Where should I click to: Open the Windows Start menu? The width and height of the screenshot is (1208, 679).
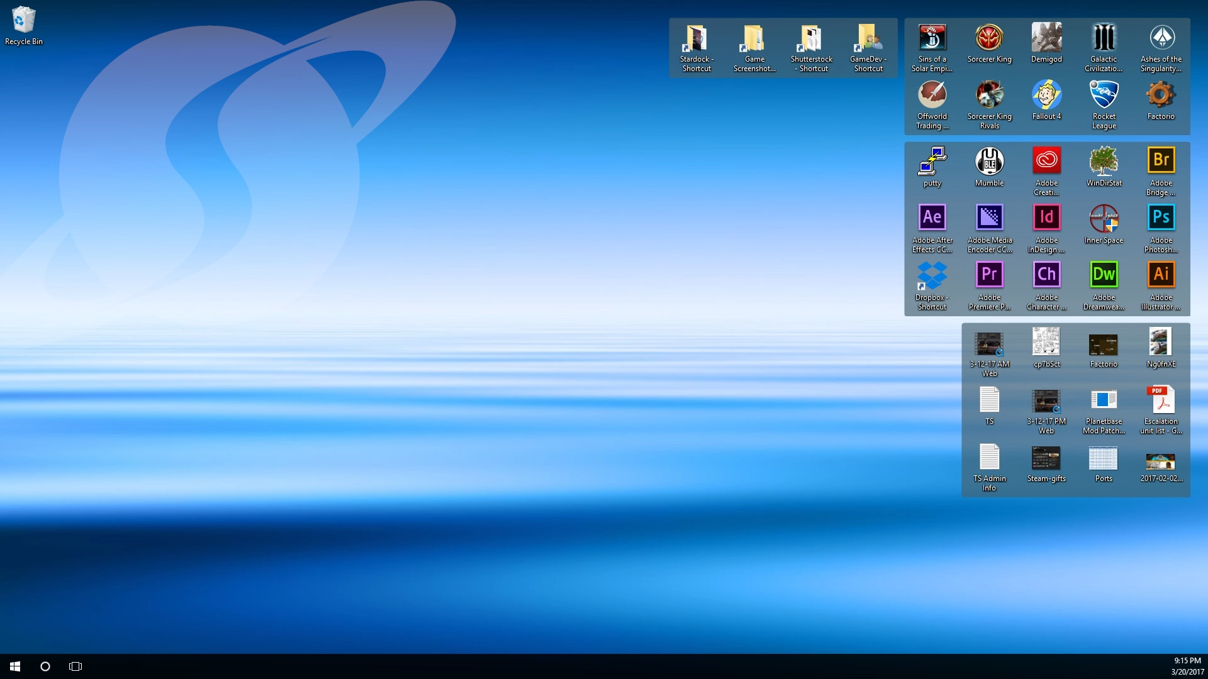click(15, 666)
